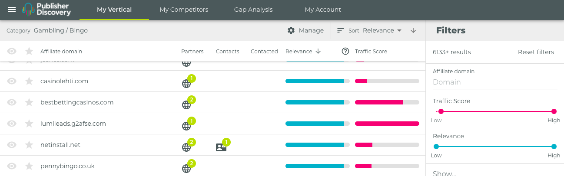Click the Traffic Score slider low handle
The width and height of the screenshot is (564, 176).
point(441,111)
